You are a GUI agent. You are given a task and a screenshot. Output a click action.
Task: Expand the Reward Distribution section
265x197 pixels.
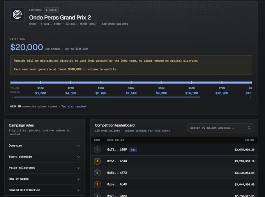coord(44,190)
